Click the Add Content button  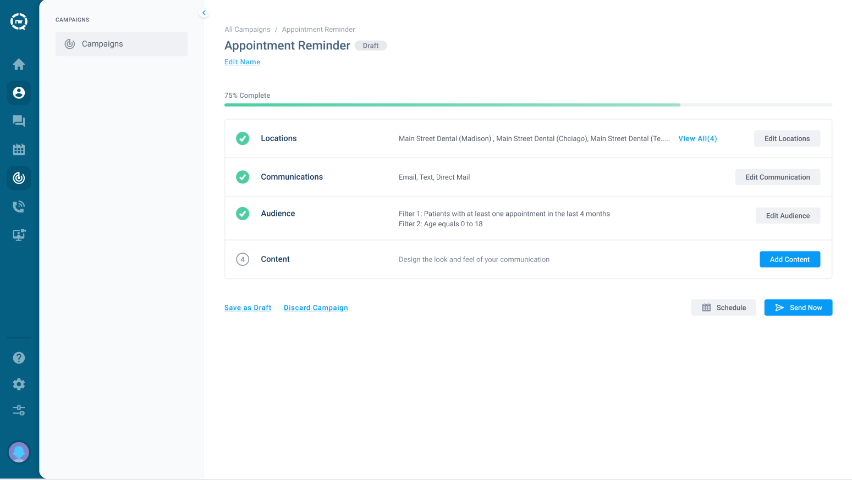click(x=790, y=259)
